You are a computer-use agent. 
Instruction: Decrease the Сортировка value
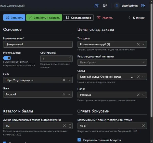pos(70,60)
